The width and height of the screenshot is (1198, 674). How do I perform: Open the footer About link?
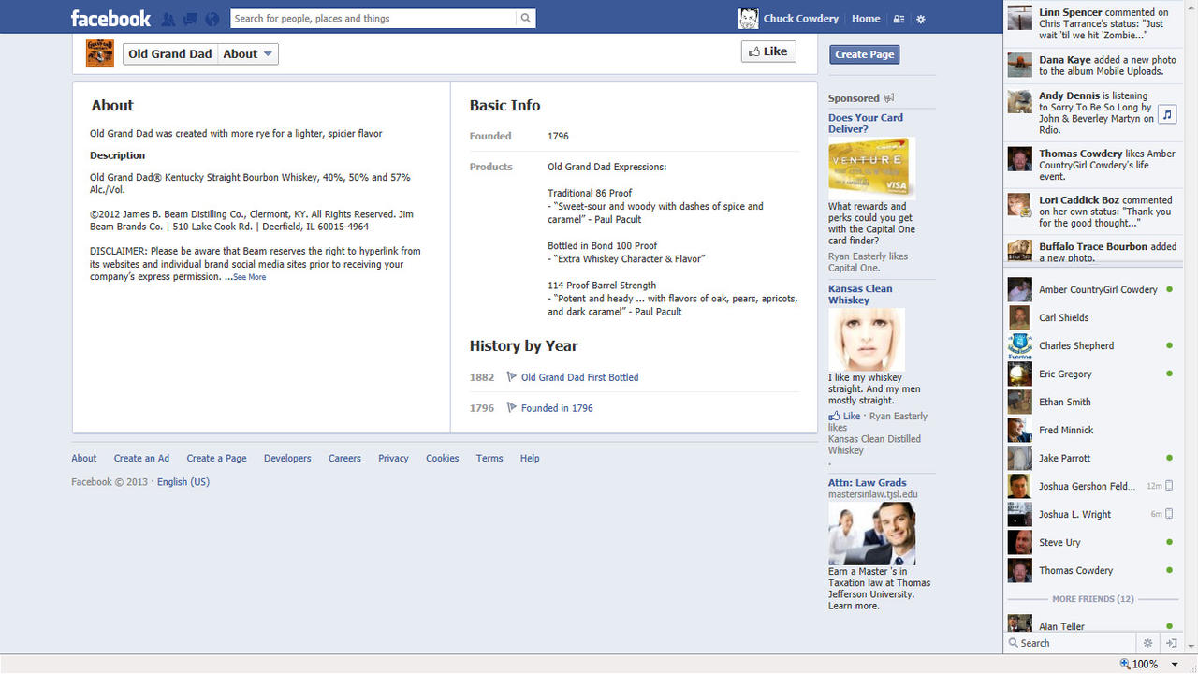84,459
